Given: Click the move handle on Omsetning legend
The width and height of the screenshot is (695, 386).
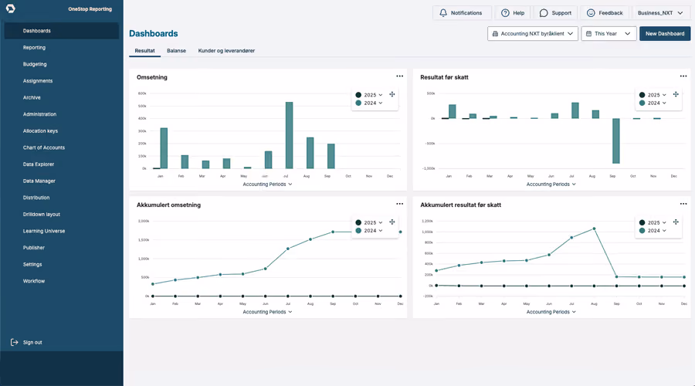Looking at the screenshot, I should coord(392,94).
